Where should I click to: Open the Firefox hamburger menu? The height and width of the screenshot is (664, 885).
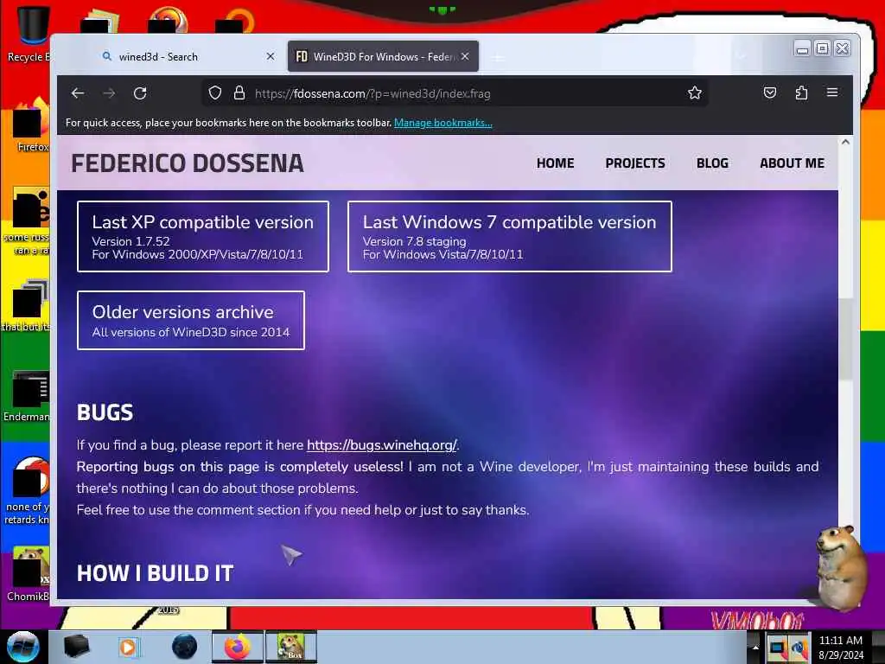pyautogui.click(x=832, y=93)
